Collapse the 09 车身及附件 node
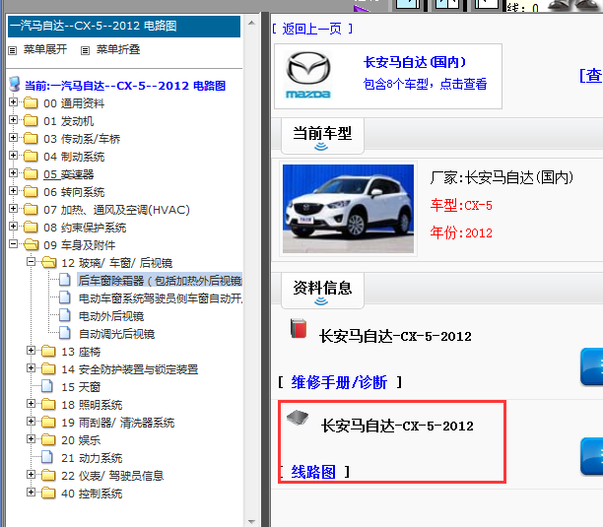603x527 pixels. pyautogui.click(x=13, y=243)
